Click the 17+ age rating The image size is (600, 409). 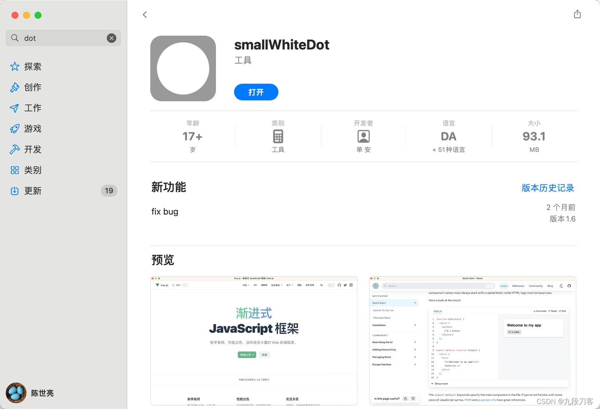pos(192,136)
